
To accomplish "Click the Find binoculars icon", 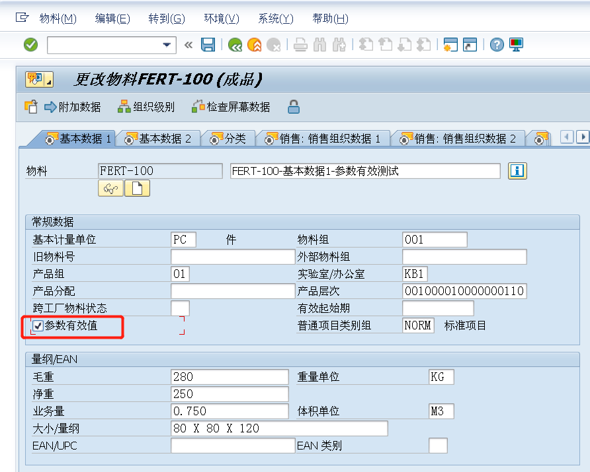I will (x=320, y=45).
